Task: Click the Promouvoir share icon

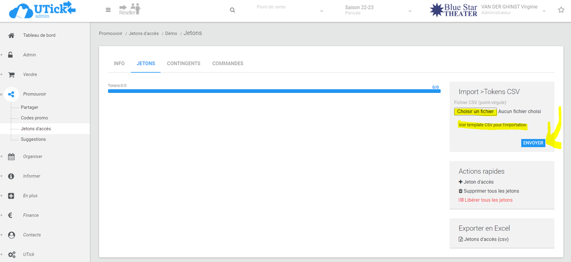Action: [11, 94]
